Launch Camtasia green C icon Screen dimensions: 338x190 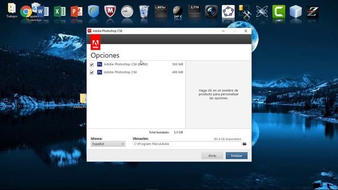click(278, 11)
